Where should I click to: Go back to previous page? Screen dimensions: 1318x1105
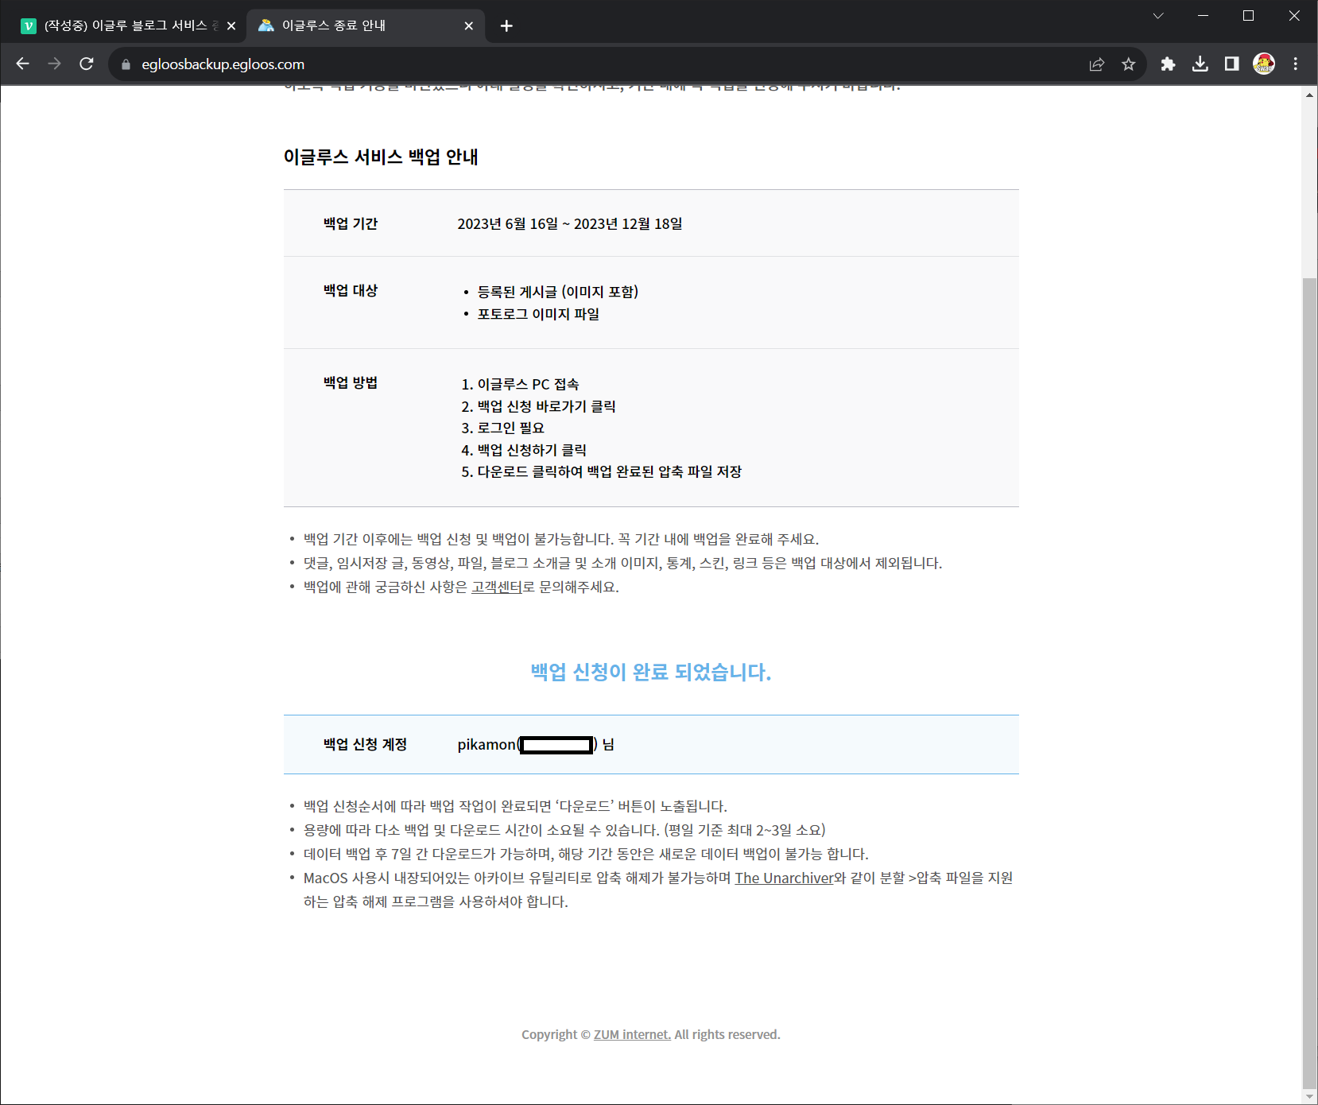click(x=22, y=64)
